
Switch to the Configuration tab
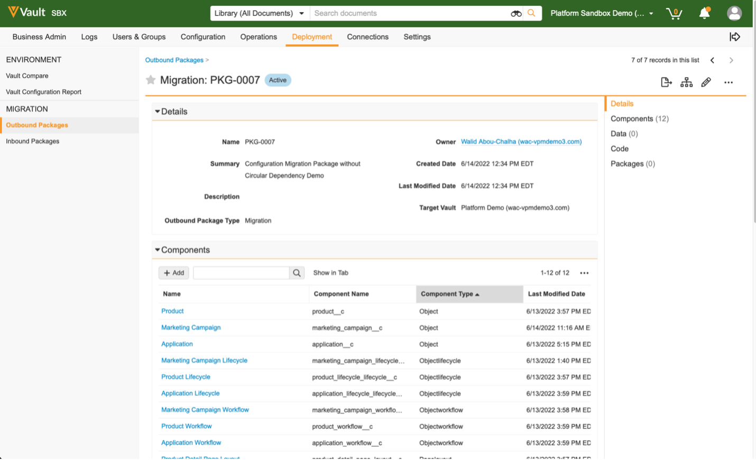click(203, 37)
